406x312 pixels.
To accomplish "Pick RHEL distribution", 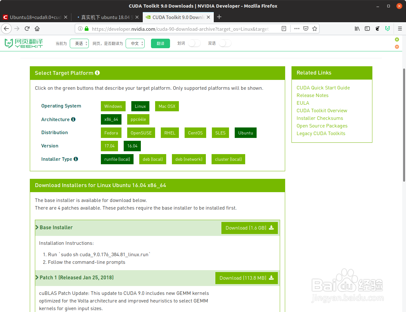I will (170, 133).
